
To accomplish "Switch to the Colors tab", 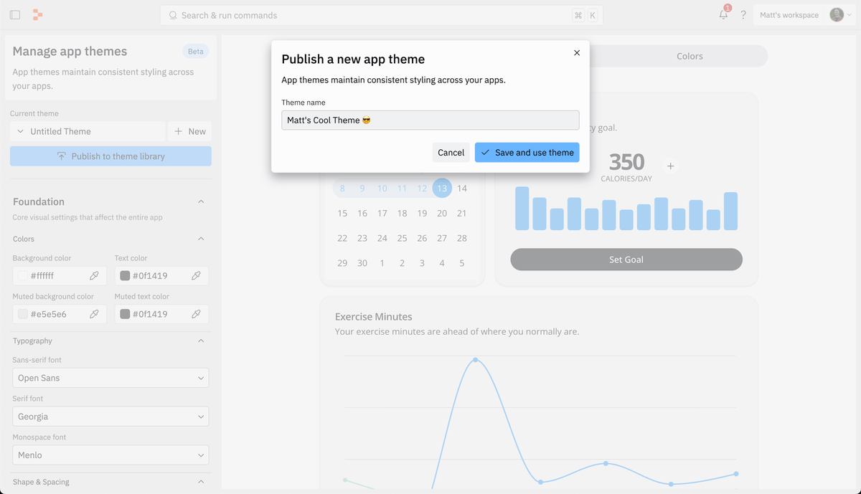I will [x=690, y=56].
